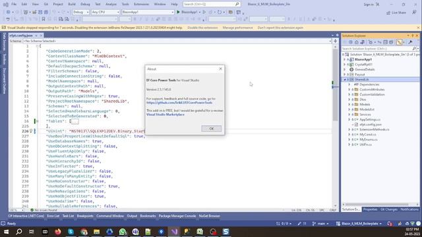
Task: Switch to the Properties panel tab
Action: tap(370, 209)
